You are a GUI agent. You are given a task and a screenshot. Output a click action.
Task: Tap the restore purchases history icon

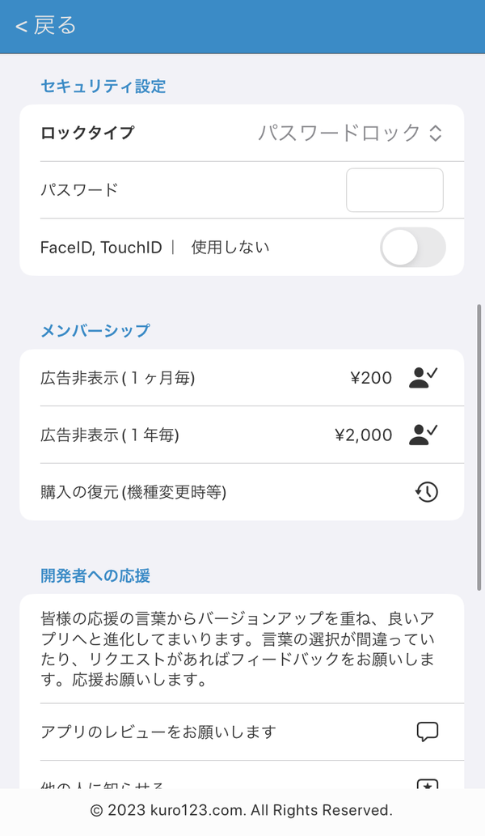pos(427,492)
